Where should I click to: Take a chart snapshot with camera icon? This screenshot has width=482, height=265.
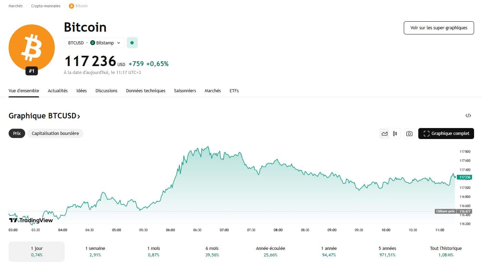point(409,134)
